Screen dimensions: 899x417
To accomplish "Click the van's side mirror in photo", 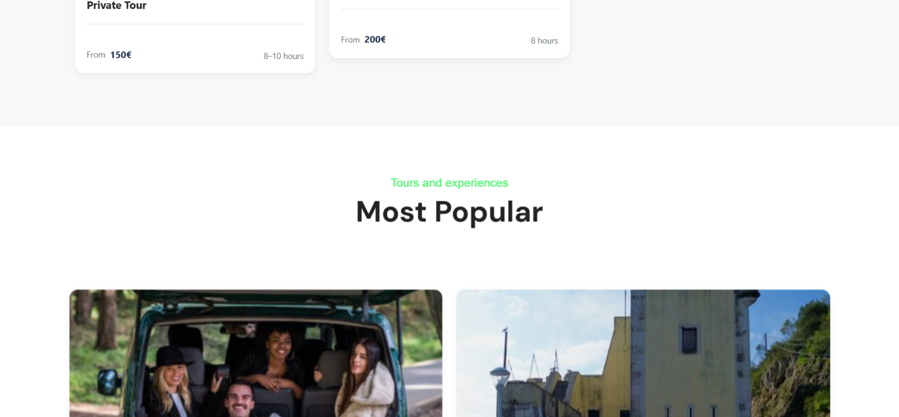I will [x=109, y=382].
